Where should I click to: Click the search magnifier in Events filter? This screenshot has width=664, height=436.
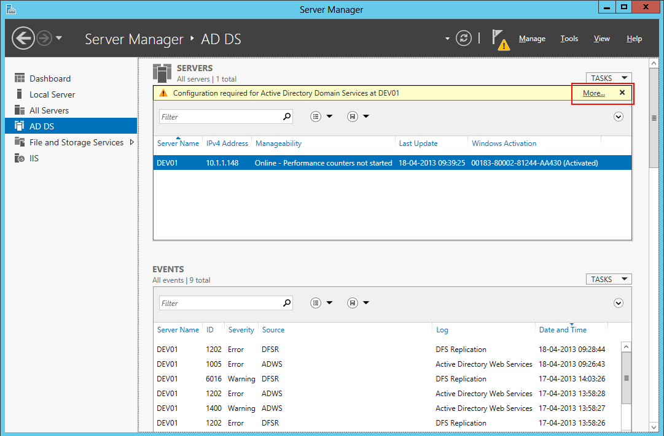point(286,303)
